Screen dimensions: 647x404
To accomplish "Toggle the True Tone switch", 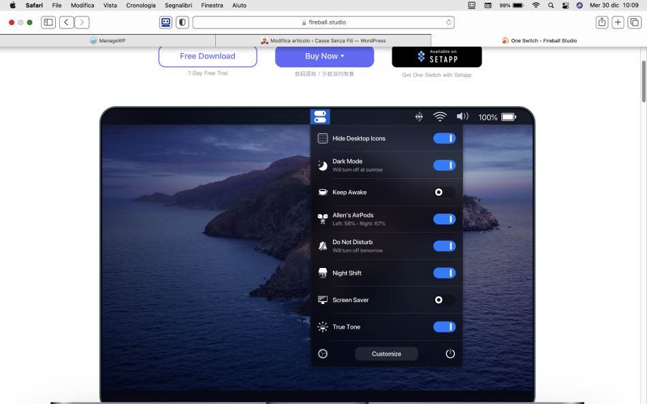I will point(445,327).
